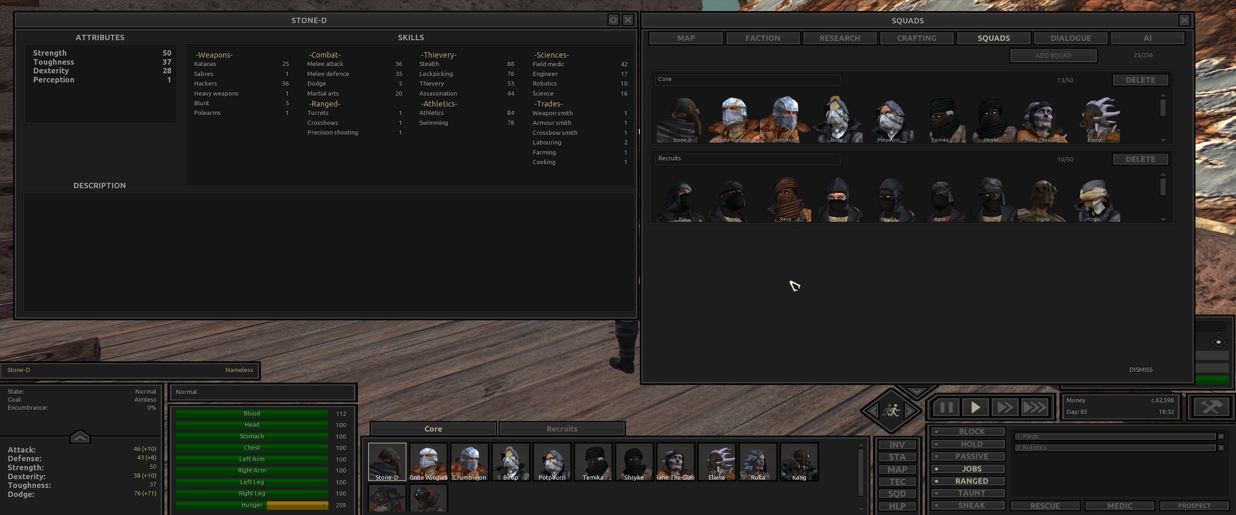Open the RESEARCH tab
The height and width of the screenshot is (515, 1236).
click(840, 38)
